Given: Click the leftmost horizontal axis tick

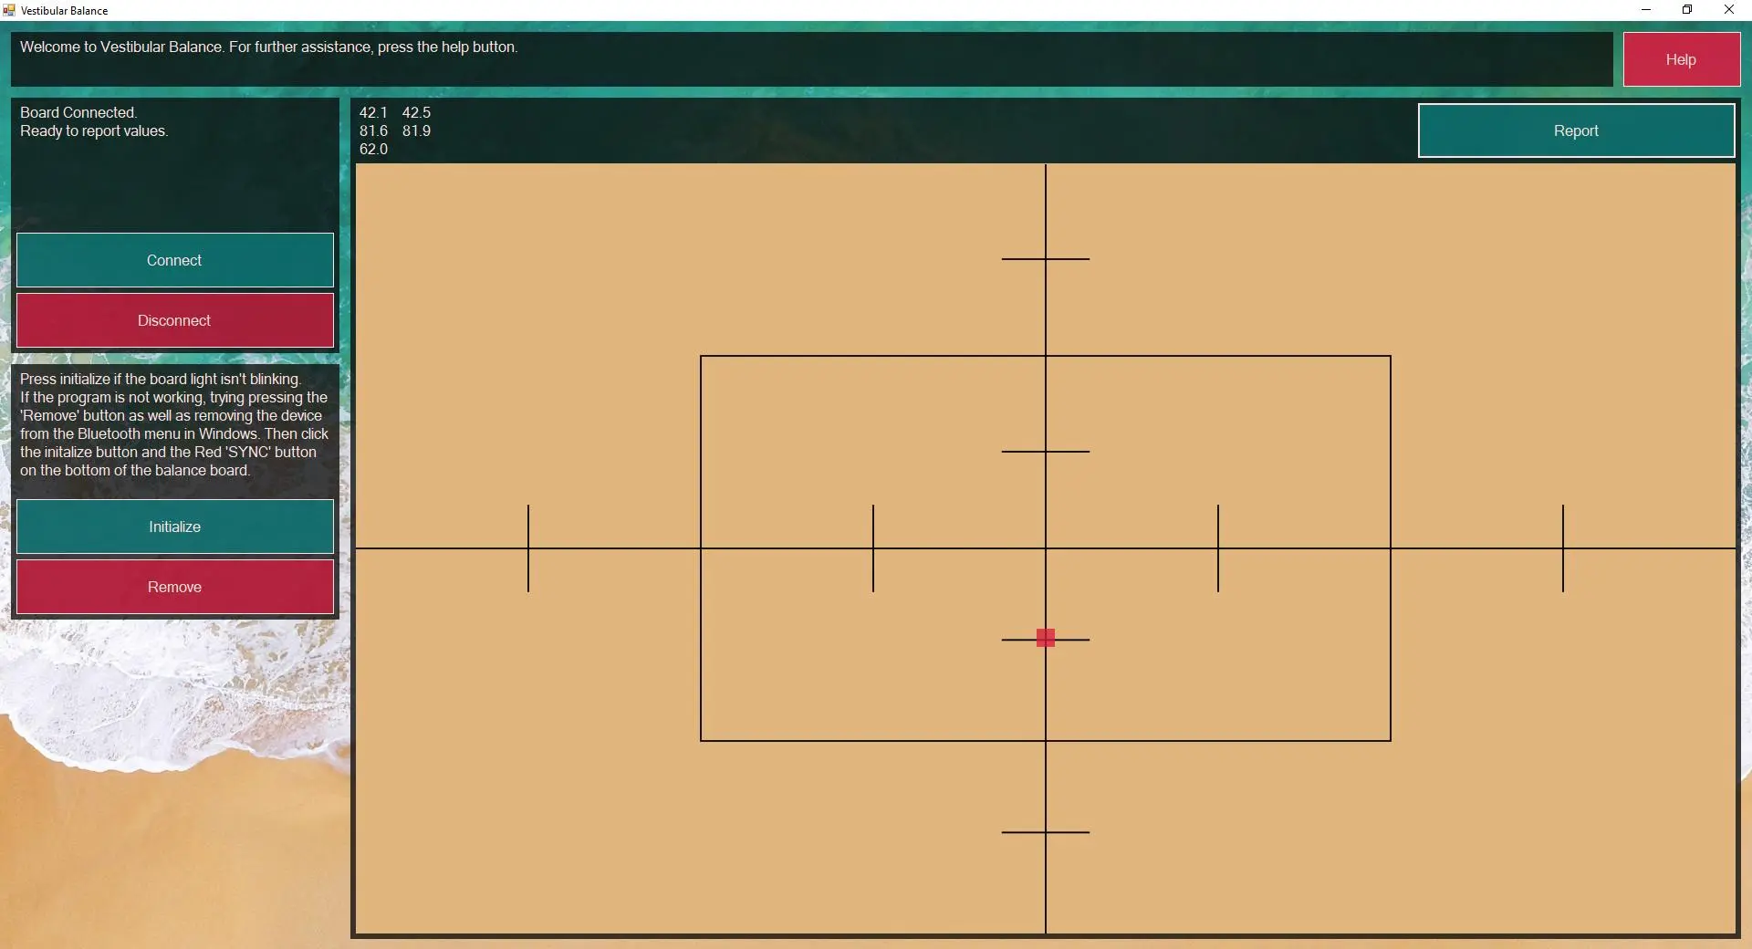Looking at the screenshot, I should (x=528, y=548).
